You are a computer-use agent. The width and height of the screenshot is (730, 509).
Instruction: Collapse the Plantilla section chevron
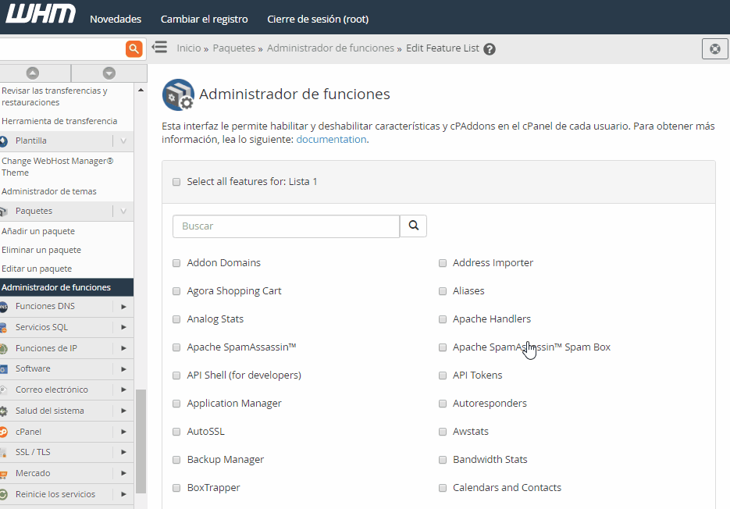(x=123, y=141)
